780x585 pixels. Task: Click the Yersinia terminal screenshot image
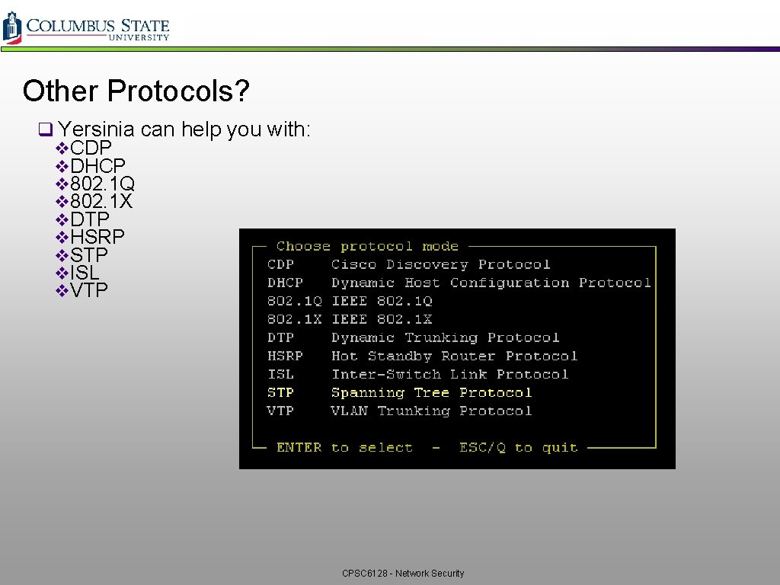pyautogui.click(x=457, y=349)
